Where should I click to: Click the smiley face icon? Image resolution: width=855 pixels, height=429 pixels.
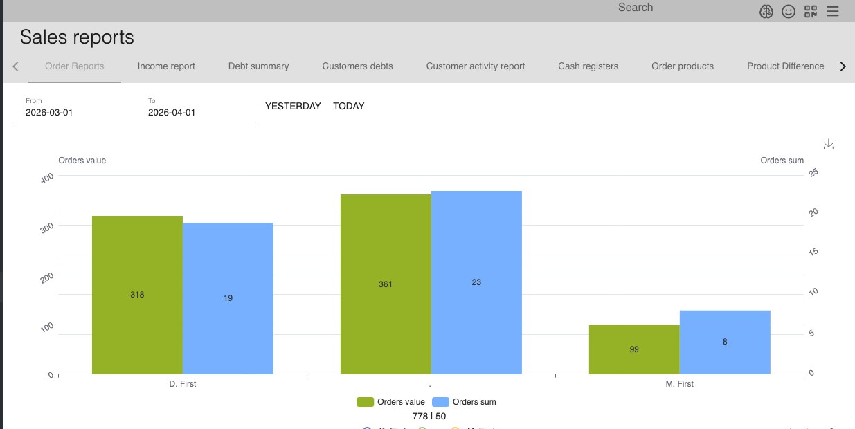(x=788, y=11)
